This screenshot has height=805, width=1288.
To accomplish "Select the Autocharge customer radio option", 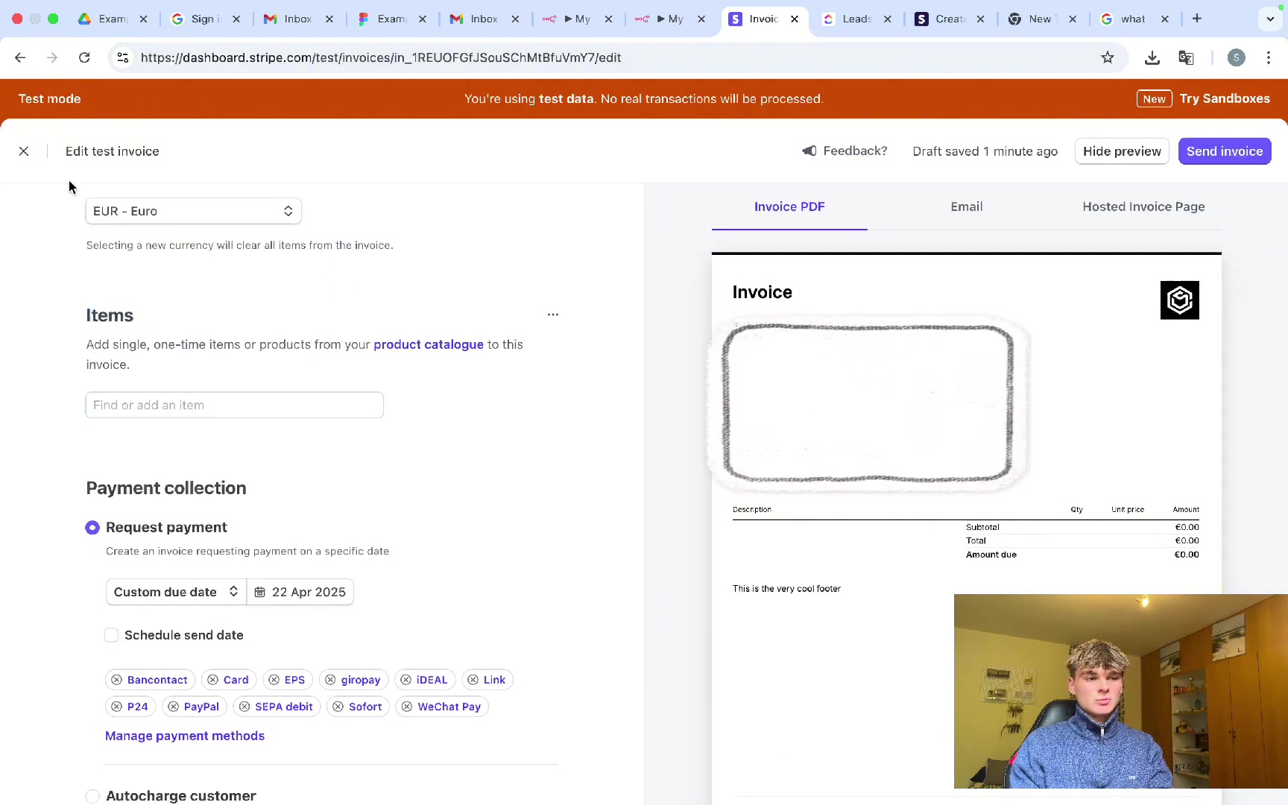I will pos(92,796).
